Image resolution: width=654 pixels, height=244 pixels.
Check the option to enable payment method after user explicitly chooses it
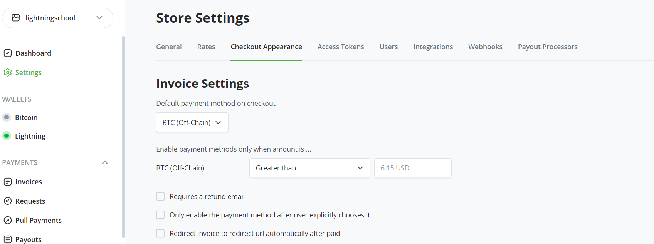(160, 215)
